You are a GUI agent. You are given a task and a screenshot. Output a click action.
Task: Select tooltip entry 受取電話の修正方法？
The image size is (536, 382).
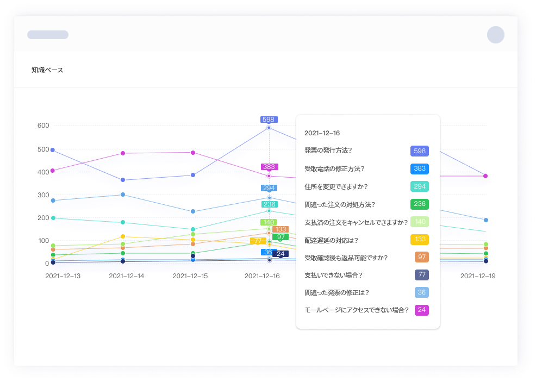[334, 168]
